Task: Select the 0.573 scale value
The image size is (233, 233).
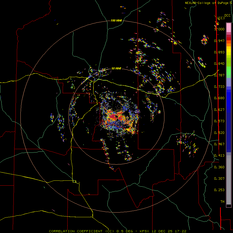Action: click(x=219, y=121)
